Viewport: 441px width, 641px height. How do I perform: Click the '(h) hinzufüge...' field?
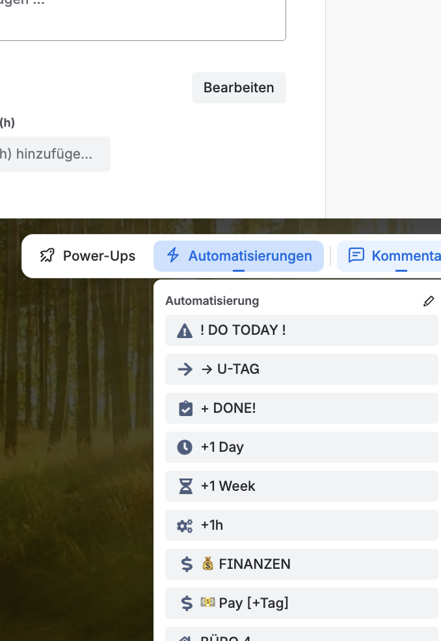pos(55,154)
